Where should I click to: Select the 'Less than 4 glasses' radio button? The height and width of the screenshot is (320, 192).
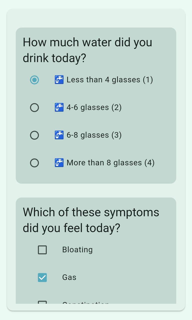(x=34, y=80)
